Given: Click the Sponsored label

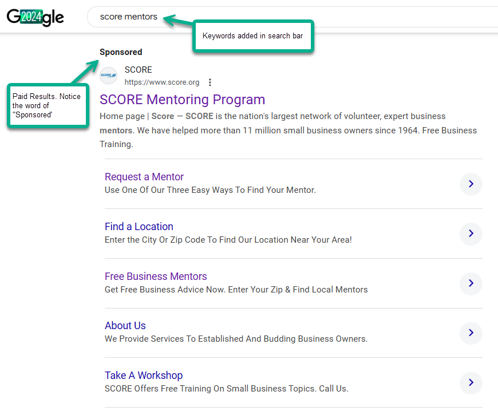Looking at the screenshot, I should pos(121,52).
